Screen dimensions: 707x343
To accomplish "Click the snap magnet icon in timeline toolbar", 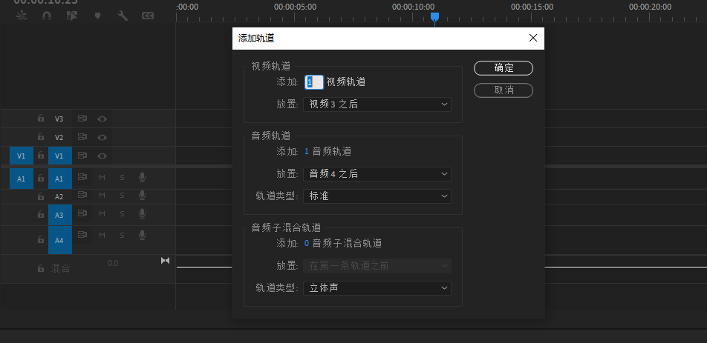I will pyautogui.click(x=47, y=15).
